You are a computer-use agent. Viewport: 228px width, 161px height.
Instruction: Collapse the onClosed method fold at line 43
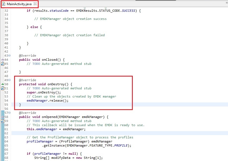(x=10, y=56)
